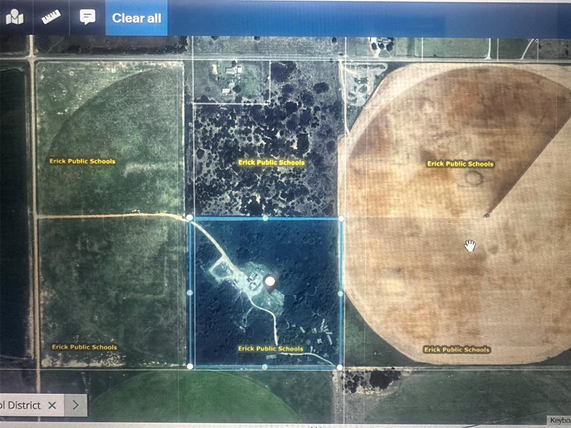
Task: Remove the School District filter chip
Action: click(x=52, y=405)
